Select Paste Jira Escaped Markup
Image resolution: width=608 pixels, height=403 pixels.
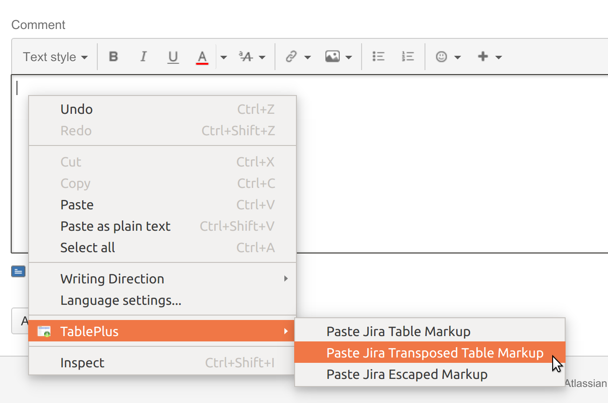tap(430, 374)
